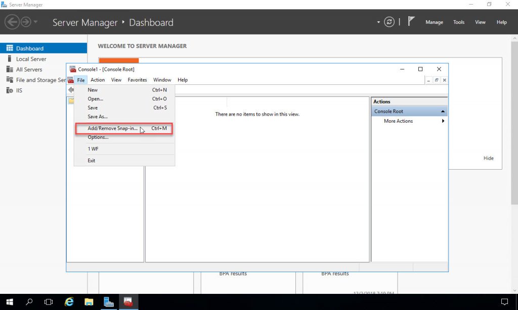Open the Action menu in Console1
This screenshot has width=518, height=310.
[97, 80]
